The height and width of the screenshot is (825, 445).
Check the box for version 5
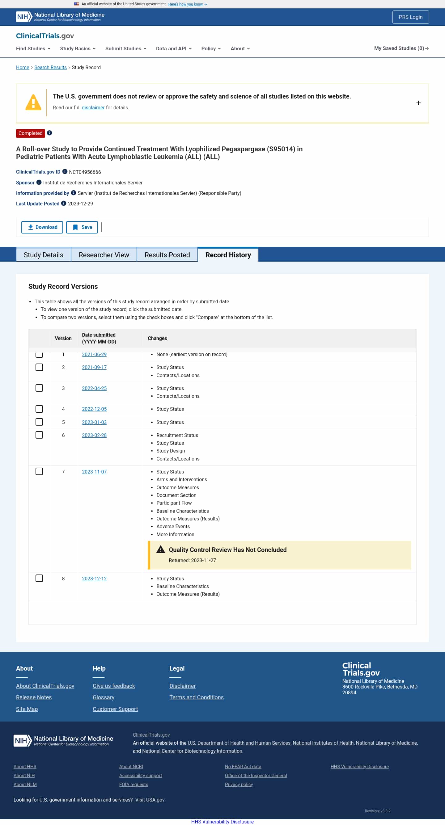[39, 422]
